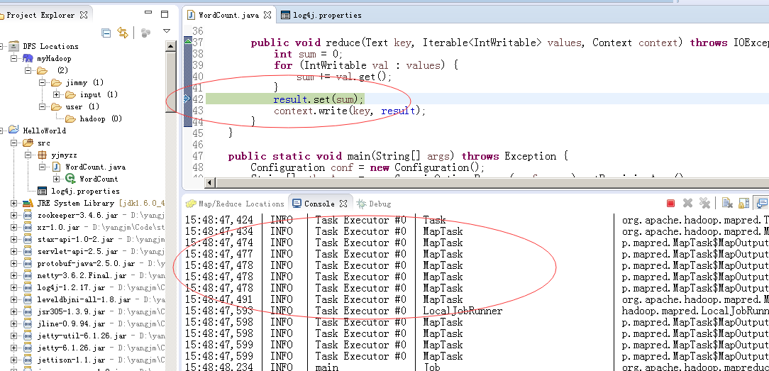Select DFS Locations drawer icon
The height and width of the screenshot is (371, 769).
pos(13,45)
